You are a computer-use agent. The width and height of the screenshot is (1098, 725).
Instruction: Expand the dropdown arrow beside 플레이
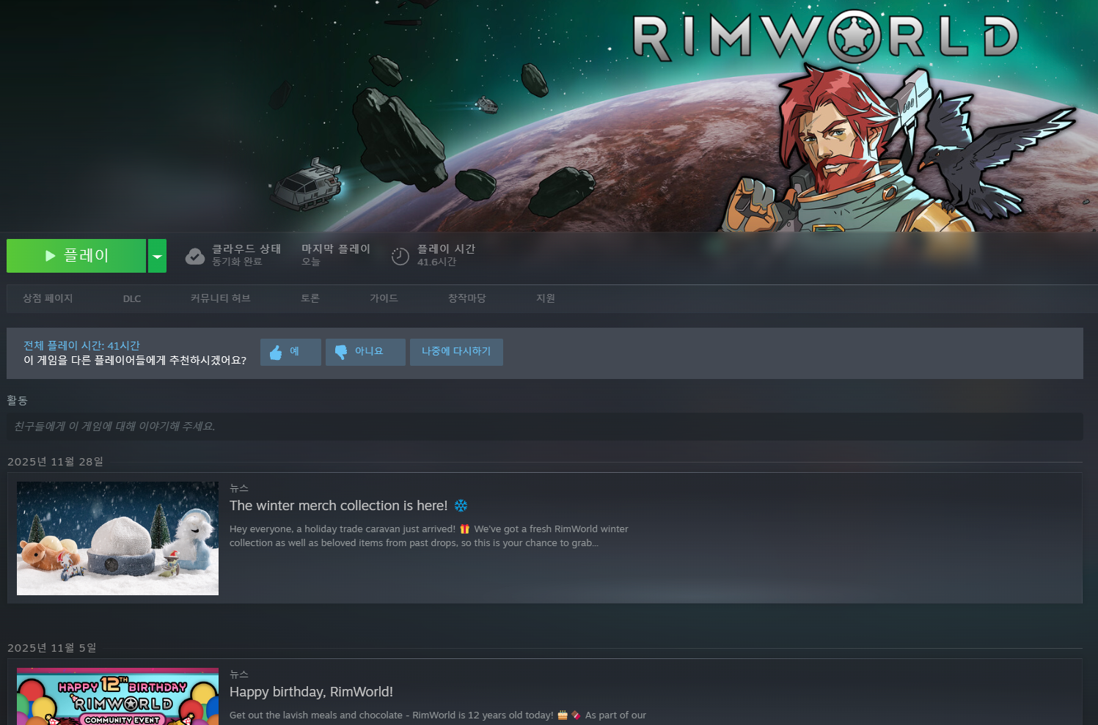coord(157,256)
